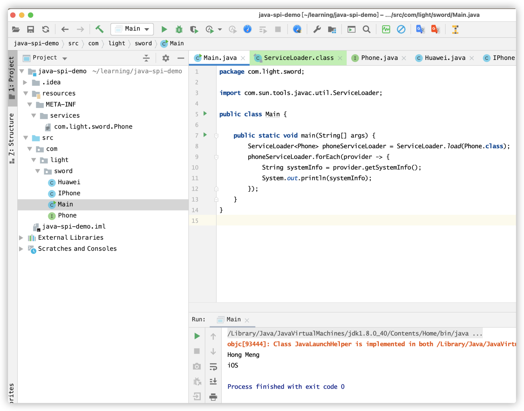The height and width of the screenshot is (411, 524).
Task: Toggle soft-wrap in Run console
Action: [x=213, y=367]
